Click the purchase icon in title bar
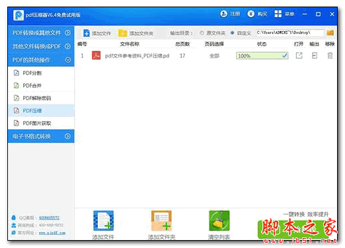 tap(250, 14)
